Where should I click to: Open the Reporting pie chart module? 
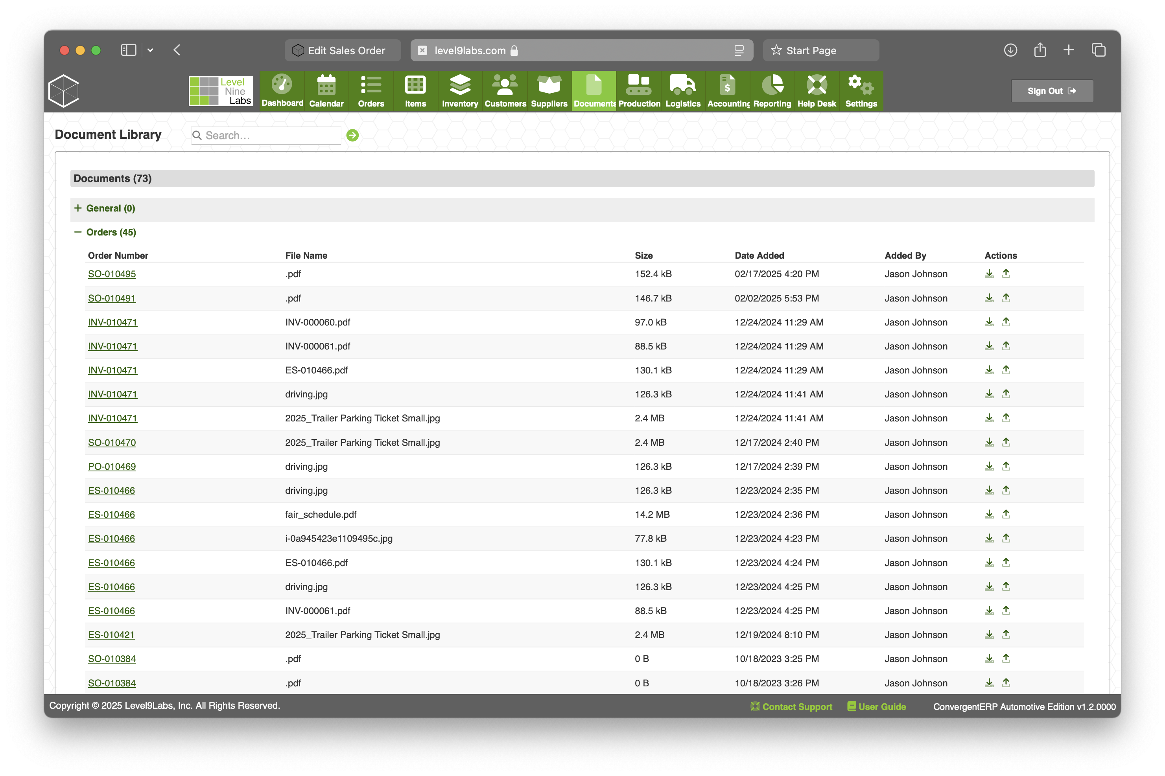(x=772, y=91)
